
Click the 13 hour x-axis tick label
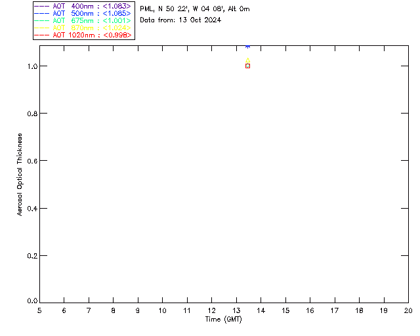pyautogui.click(x=236, y=310)
